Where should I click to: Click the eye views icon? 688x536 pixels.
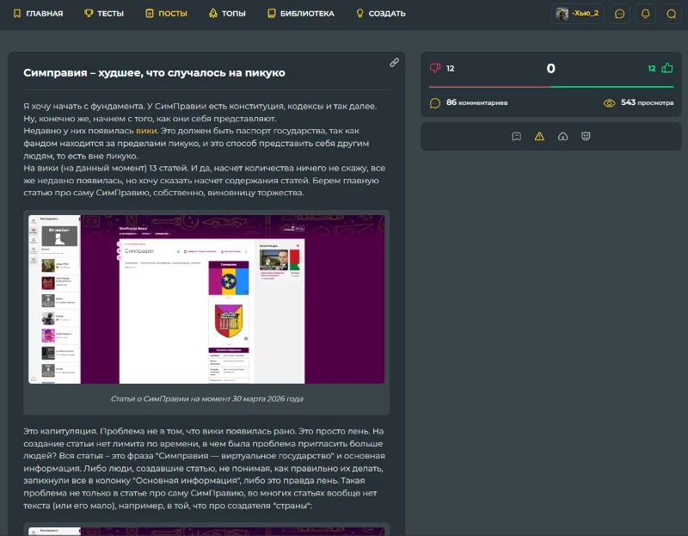[609, 103]
